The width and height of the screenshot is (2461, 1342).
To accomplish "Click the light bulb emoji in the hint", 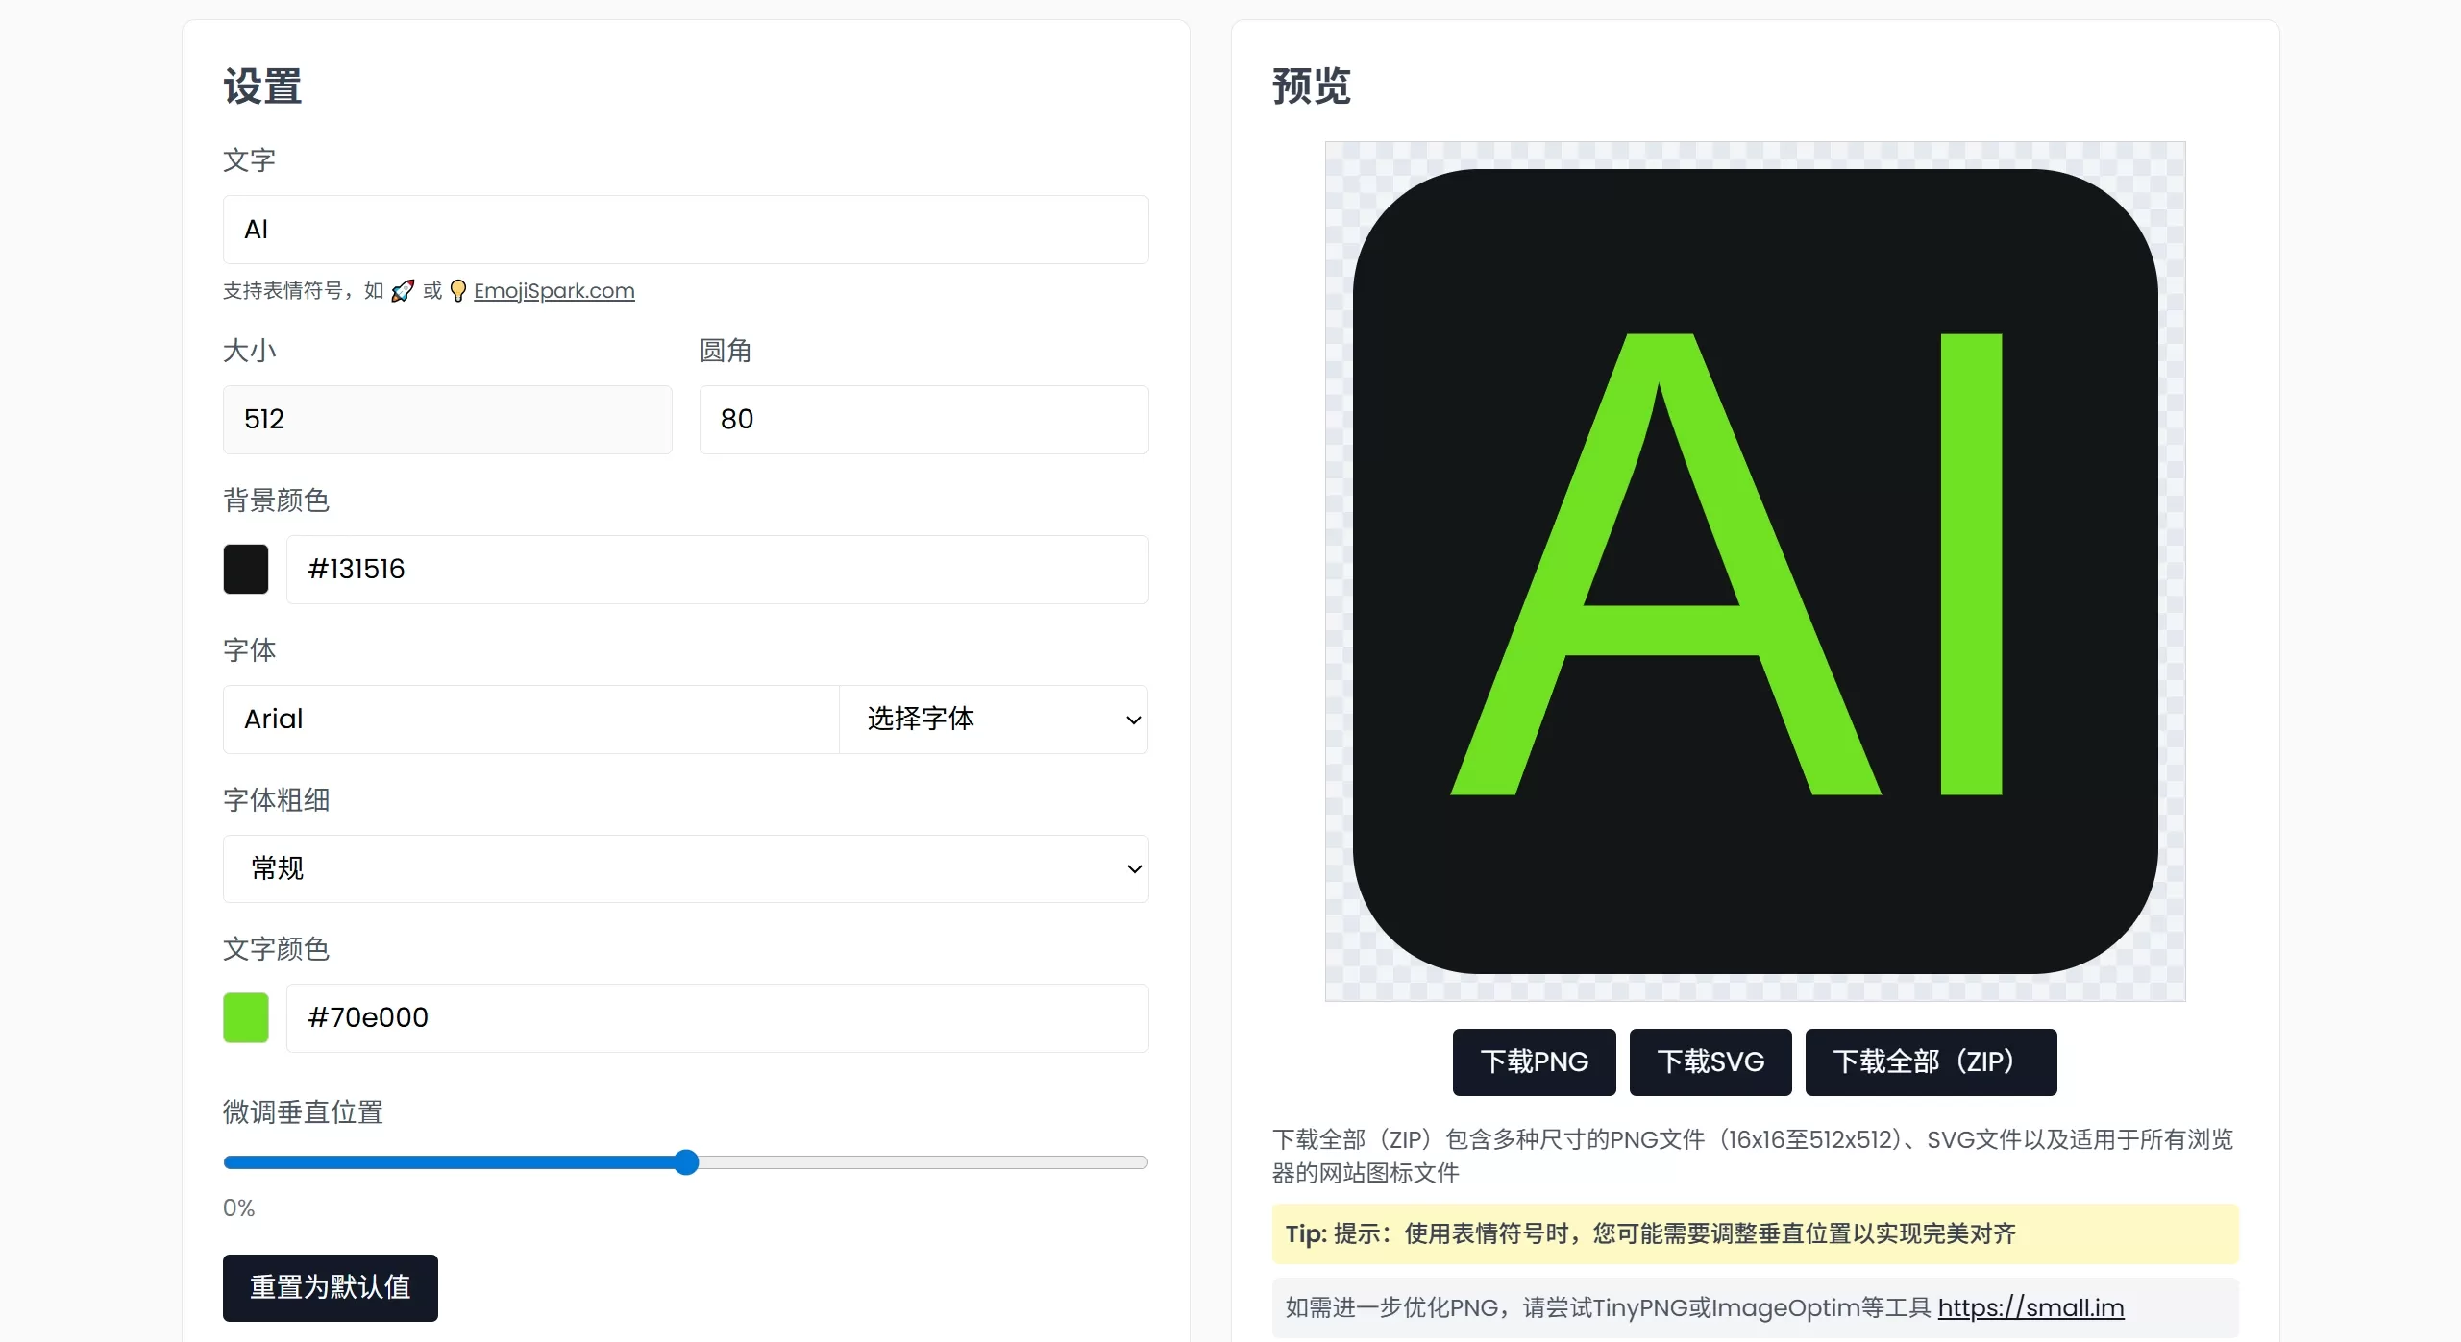I will pyautogui.click(x=458, y=290).
